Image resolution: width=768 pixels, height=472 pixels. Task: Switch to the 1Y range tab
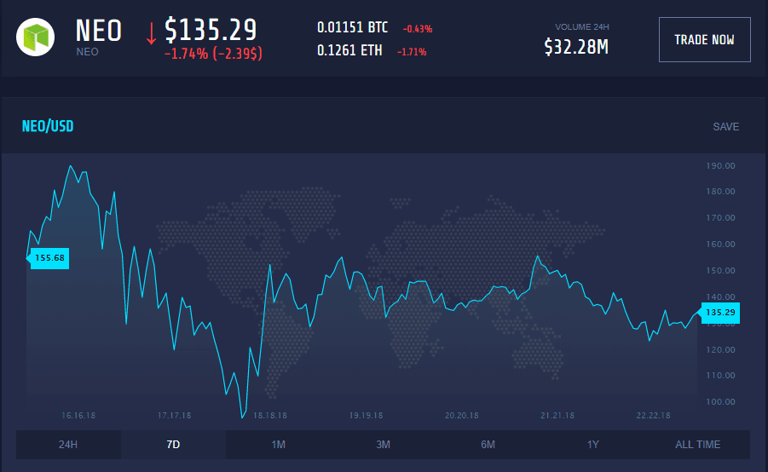(592, 445)
